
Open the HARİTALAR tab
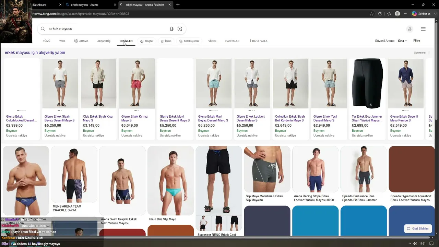click(x=232, y=41)
